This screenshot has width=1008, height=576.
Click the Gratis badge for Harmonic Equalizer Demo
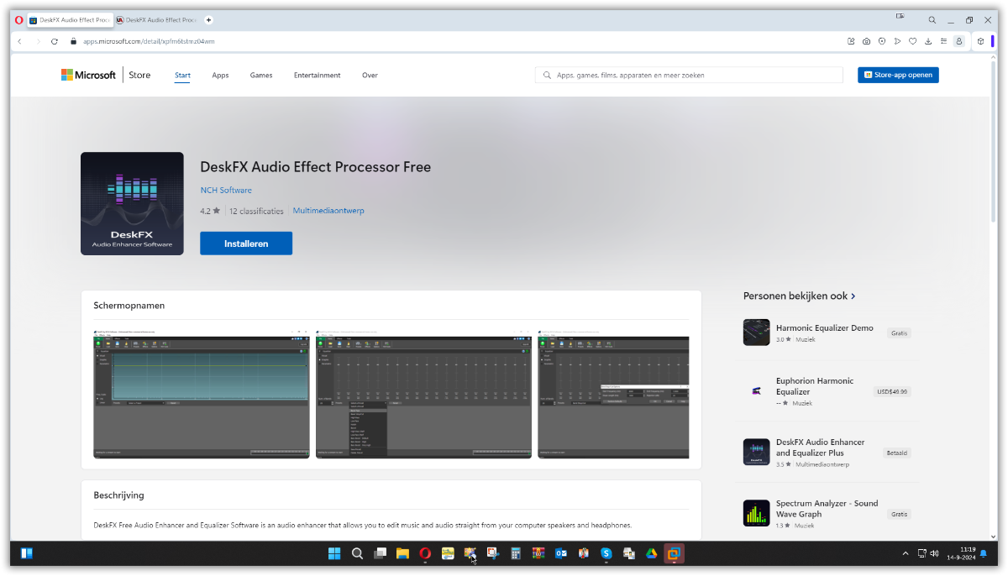[x=899, y=333]
